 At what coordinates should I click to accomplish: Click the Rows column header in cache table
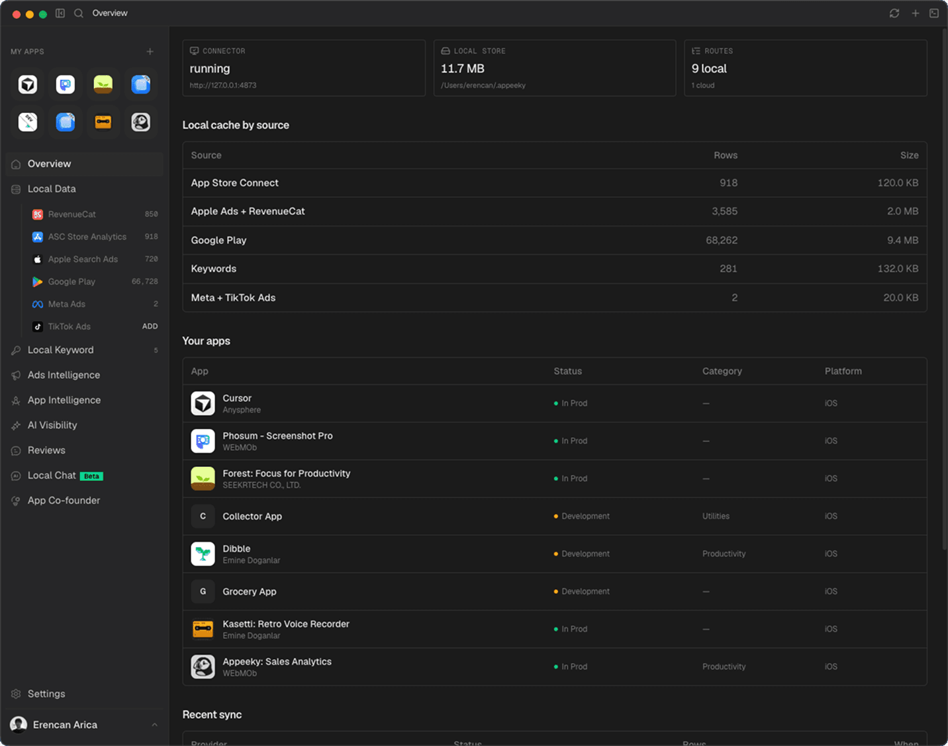click(726, 155)
